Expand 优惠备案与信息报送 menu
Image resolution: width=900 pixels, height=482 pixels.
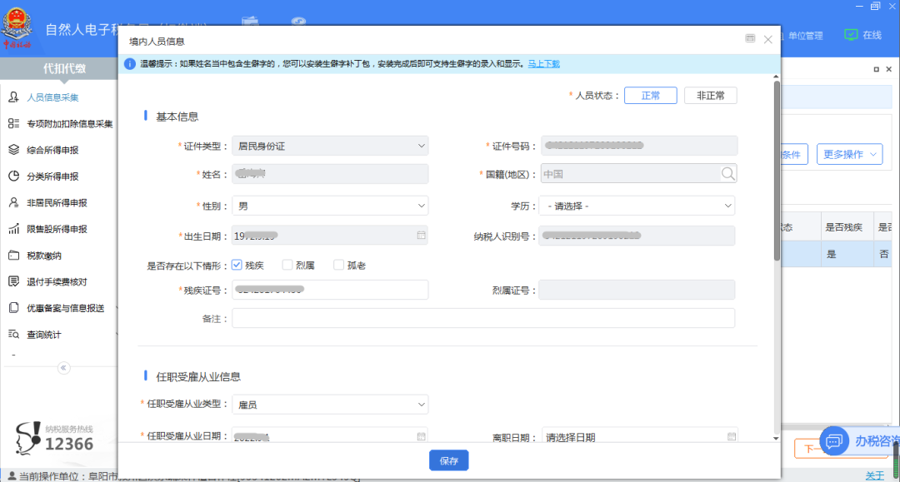click(x=66, y=308)
